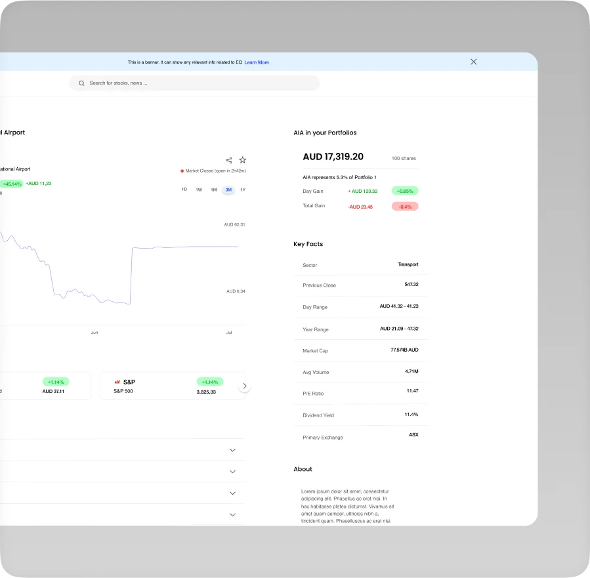590x578 pixels.
Task: Select the 1M chart range
Action: pyautogui.click(x=214, y=190)
